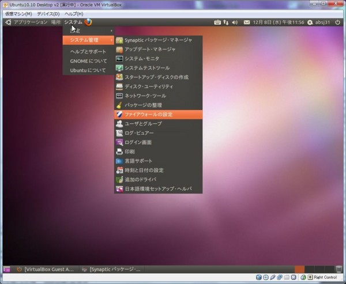Open GNOME について

click(x=88, y=61)
